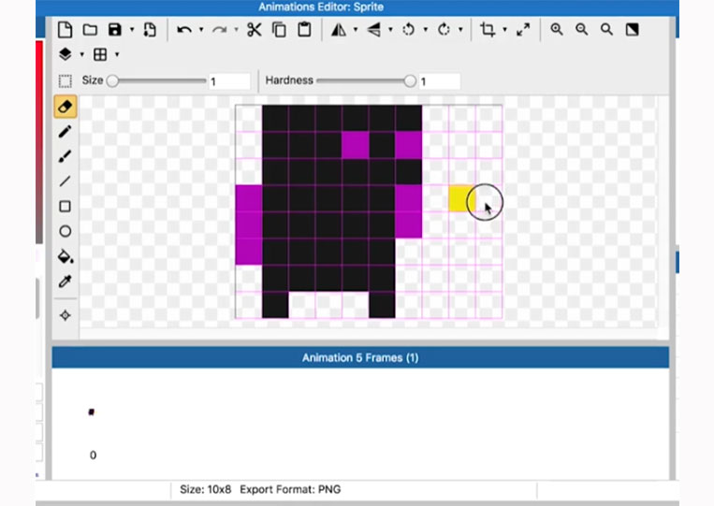Create a new blank sprite file
Image resolution: width=714 pixels, height=506 pixels.
pyautogui.click(x=66, y=30)
